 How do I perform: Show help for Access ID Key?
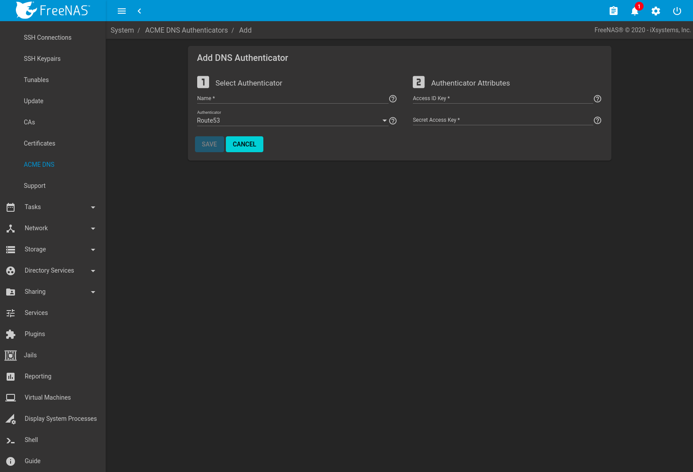point(597,99)
